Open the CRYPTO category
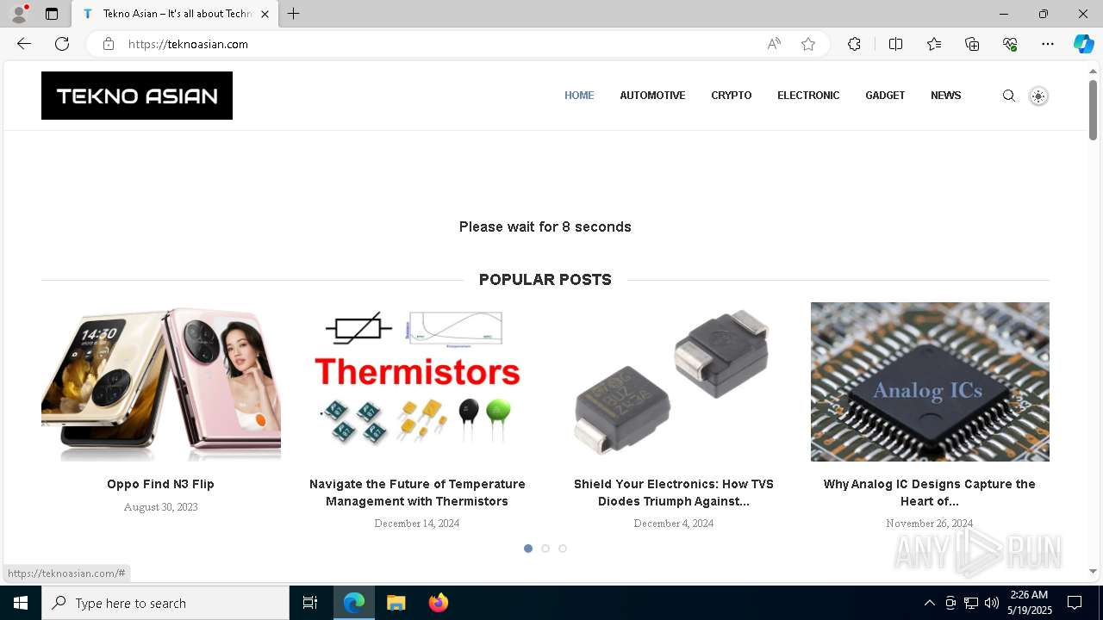Viewport: 1103px width, 620px height. (x=732, y=96)
